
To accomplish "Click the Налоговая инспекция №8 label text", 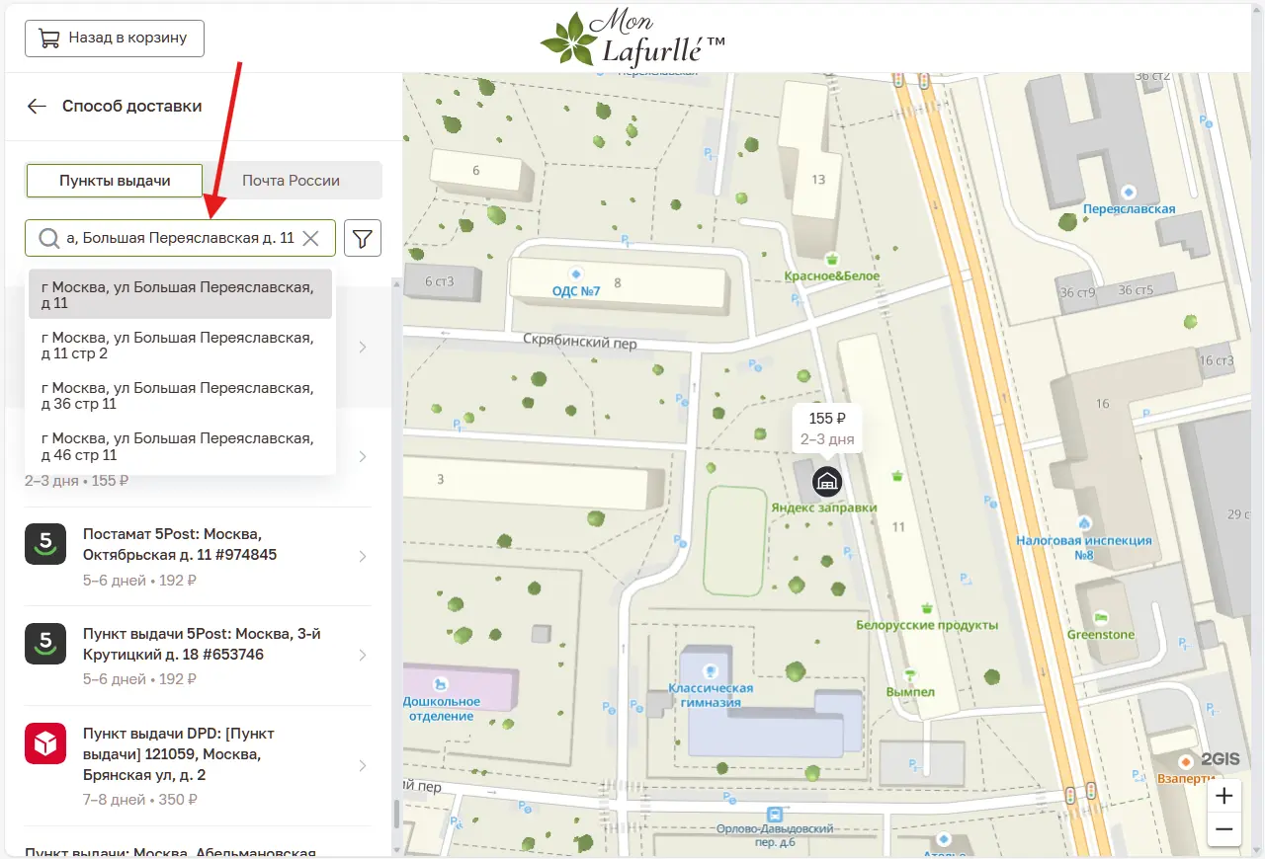I will point(1084,548).
